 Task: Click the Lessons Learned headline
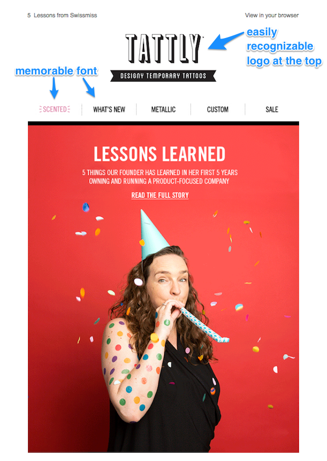pyautogui.click(x=159, y=154)
